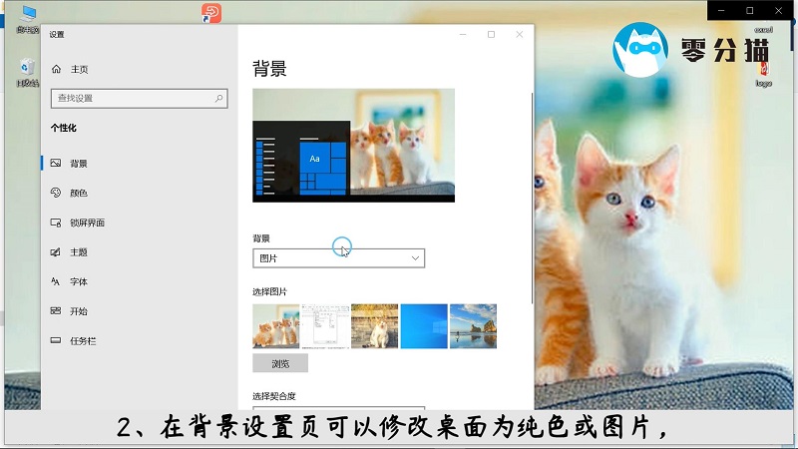
Task: Pick the single cat picture thumbnail
Action: pos(374,326)
